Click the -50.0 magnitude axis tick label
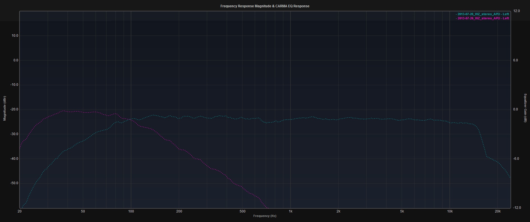 14,183
